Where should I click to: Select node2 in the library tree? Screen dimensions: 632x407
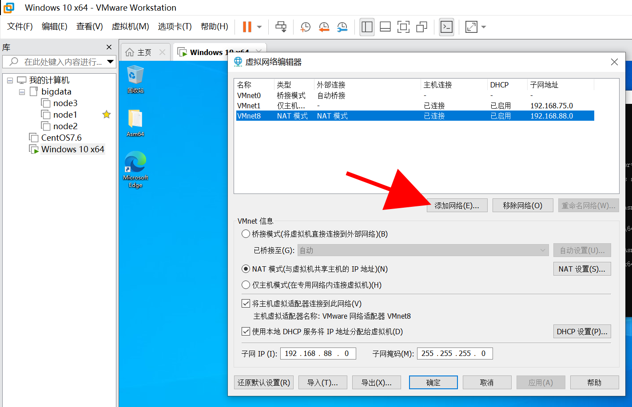pyautogui.click(x=65, y=126)
